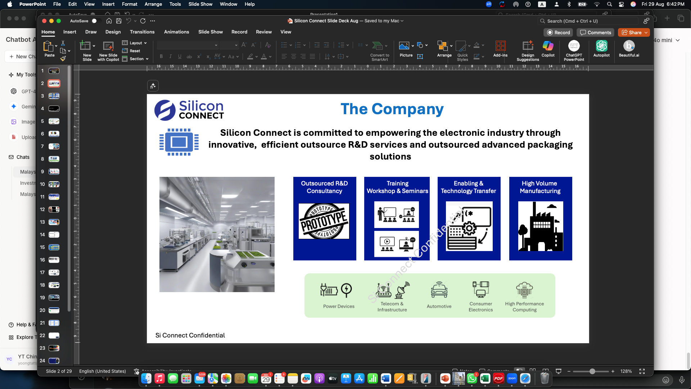Toggle italic formatting
691x389 pixels.
(x=170, y=57)
